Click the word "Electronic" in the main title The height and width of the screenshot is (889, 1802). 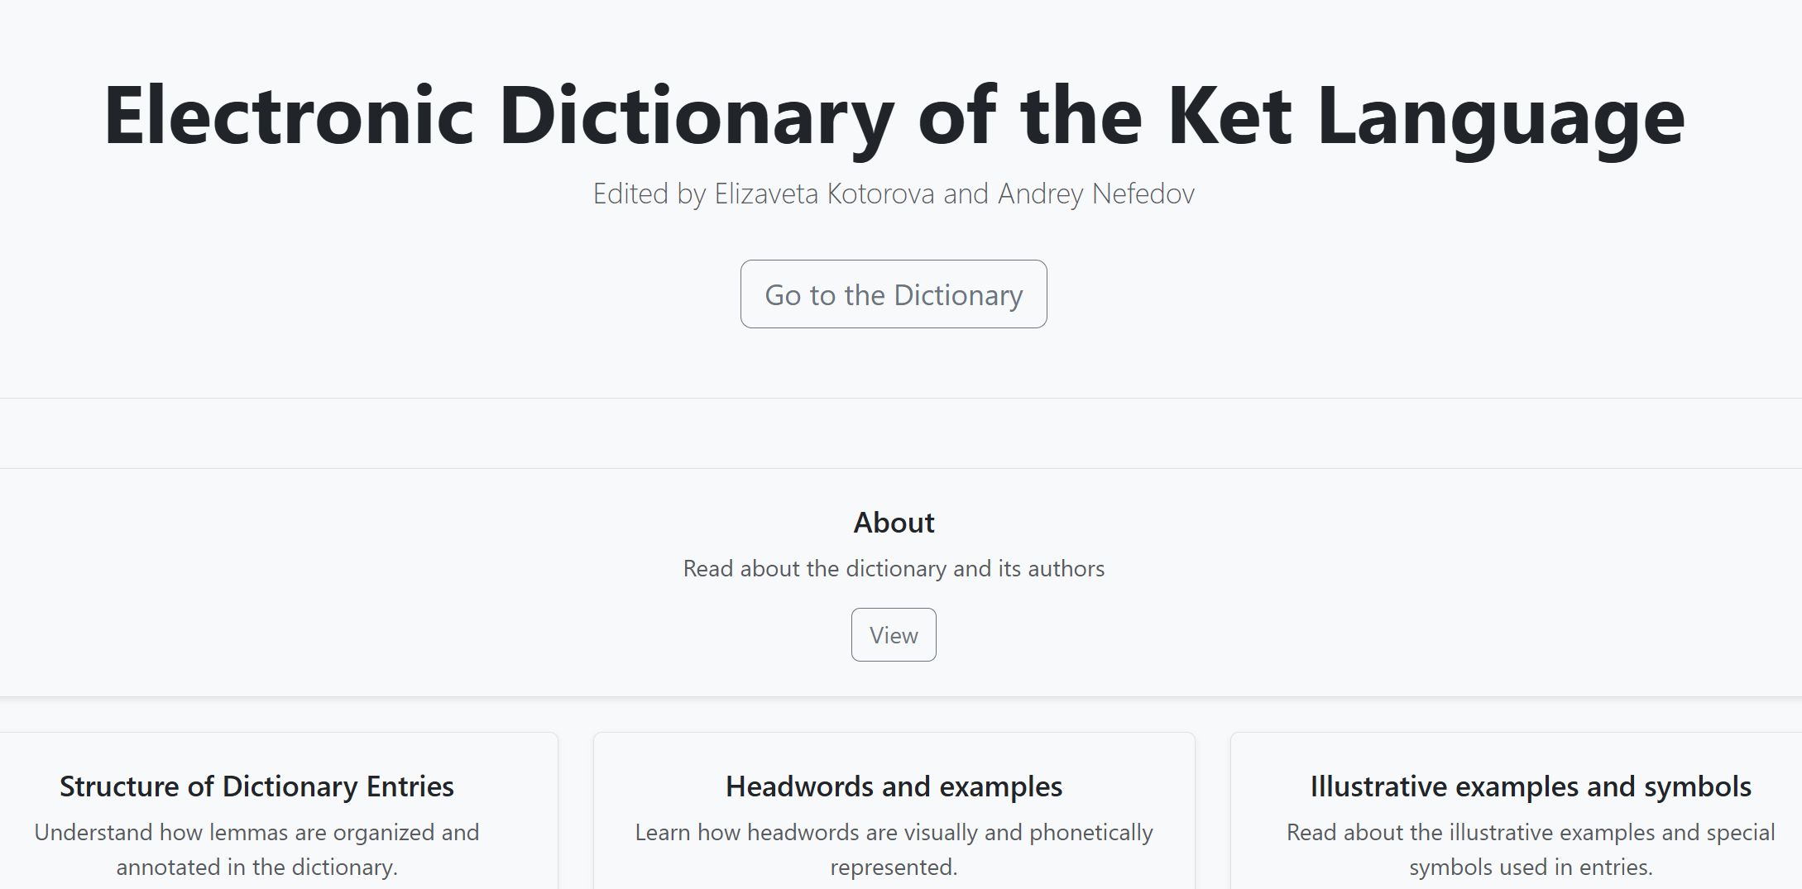[289, 117]
